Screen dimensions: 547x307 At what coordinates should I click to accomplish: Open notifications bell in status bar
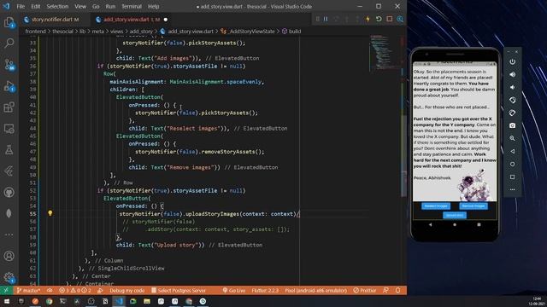[x=397, y=290]
